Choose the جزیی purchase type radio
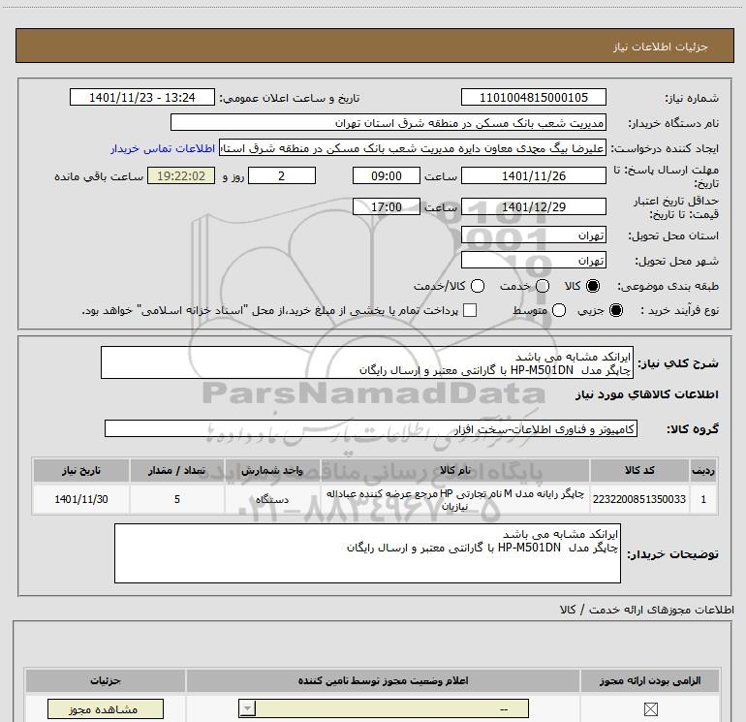Image resolution: width=746 pixels, height=722 pixels. pos(616,310)
